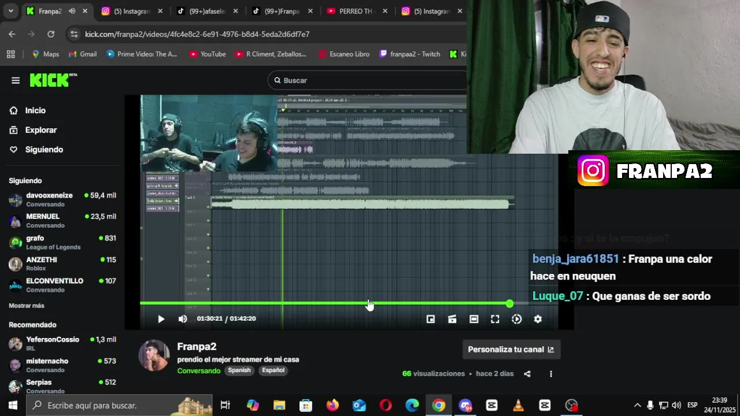
Task: Show hidden system tray icons chevron
Action: point(638,405)
